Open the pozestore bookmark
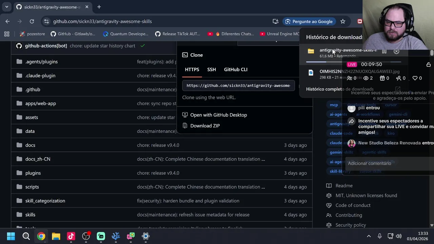 coord(32,34)
